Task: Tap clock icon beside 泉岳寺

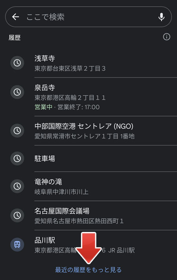Action: [x=17, y=92]
